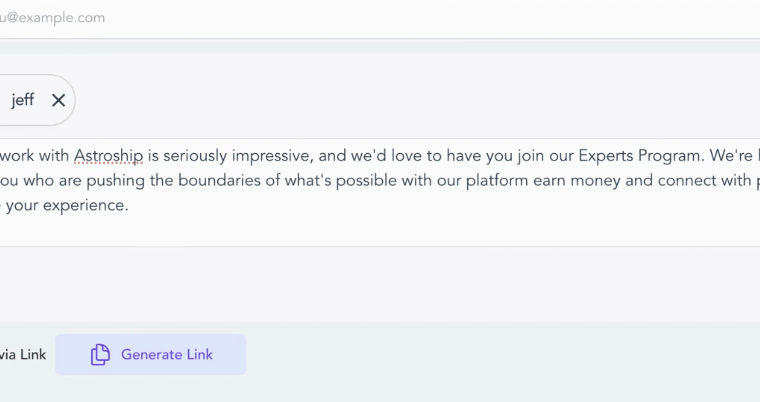Remove the jeff tag with the X
The image size is (760, 402).
coord(59,100)
